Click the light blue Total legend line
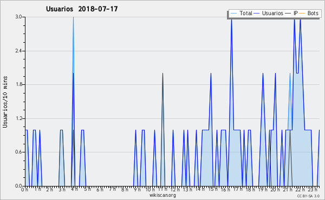Screen dimensions: 325x200 pyautogui.click(x=233, y=13)
